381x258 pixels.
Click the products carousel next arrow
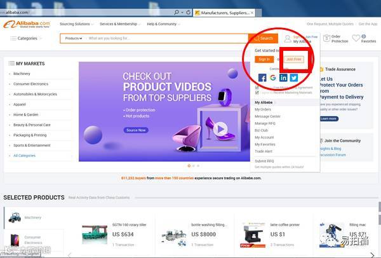coord(372,255)
